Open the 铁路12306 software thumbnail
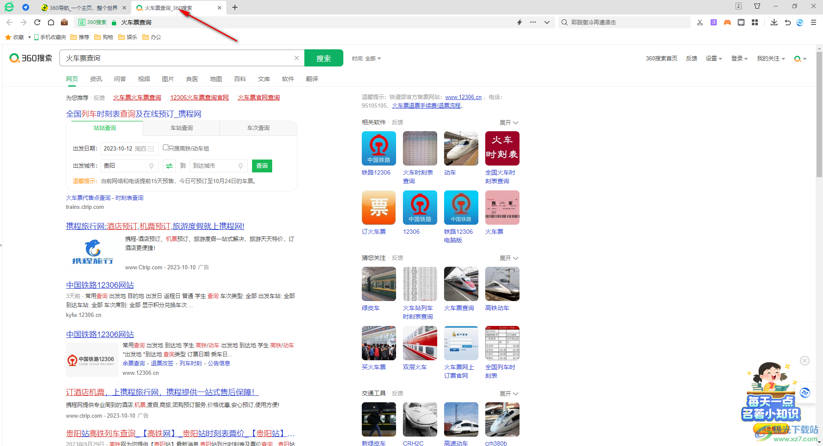The height and width of the screenshot is (446, 823). pyautogui.click(x=379, y=148)
